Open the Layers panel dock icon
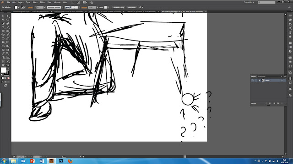The image size is (293, 164). click(290, 78)
